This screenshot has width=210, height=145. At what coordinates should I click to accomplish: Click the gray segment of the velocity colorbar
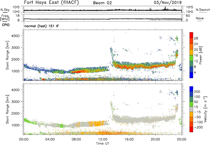(191, 109)
